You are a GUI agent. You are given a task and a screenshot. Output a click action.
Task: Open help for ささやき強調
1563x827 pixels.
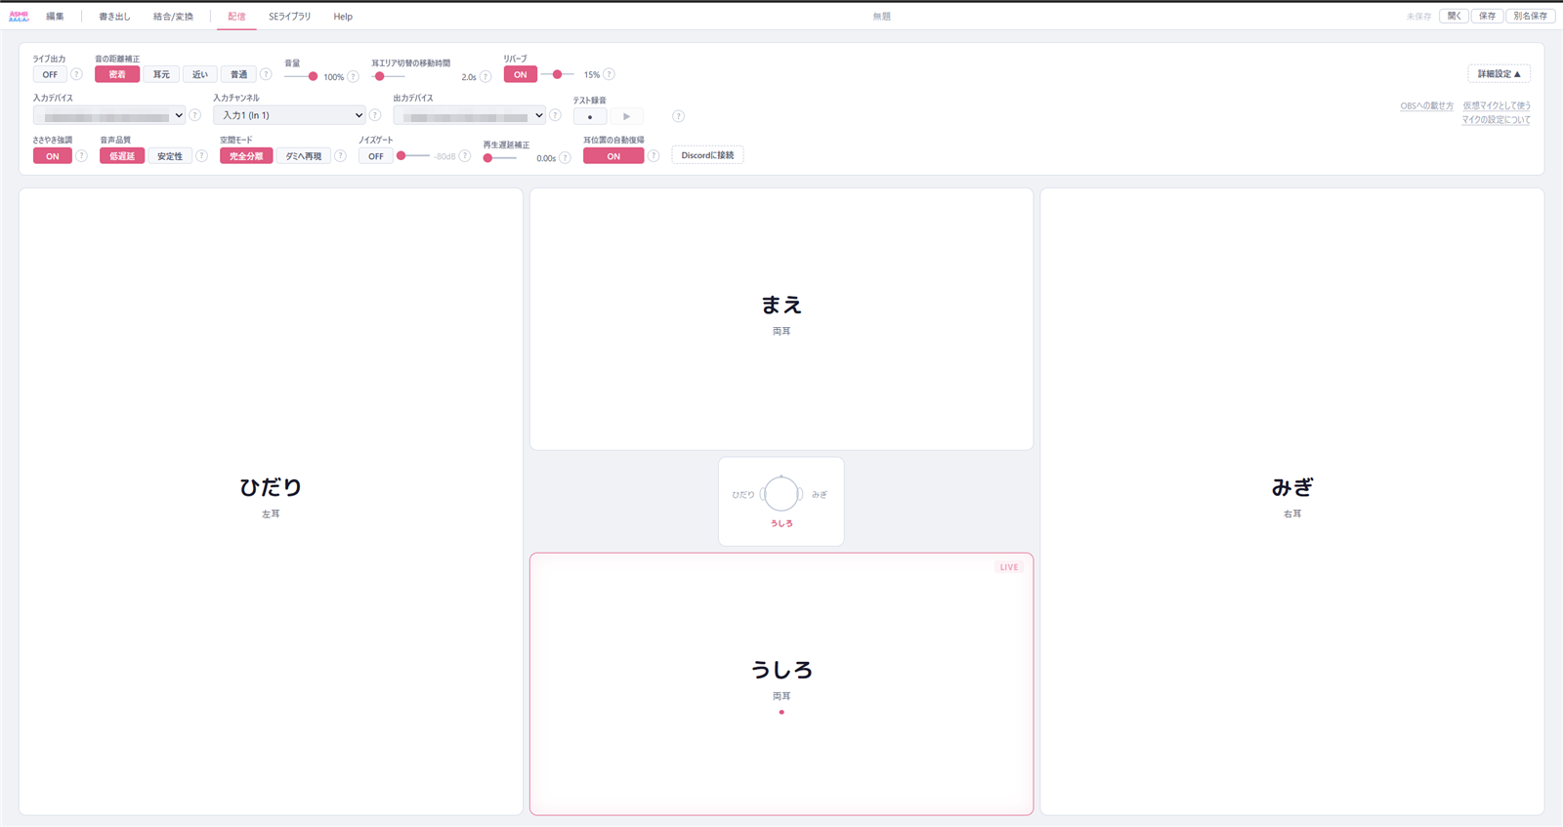[82, 156]
